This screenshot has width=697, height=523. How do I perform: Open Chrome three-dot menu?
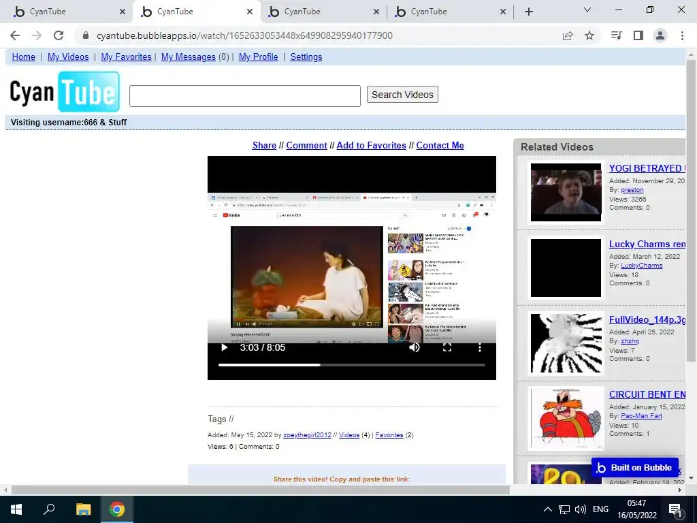pyautogui.click(x=682, y=35)
